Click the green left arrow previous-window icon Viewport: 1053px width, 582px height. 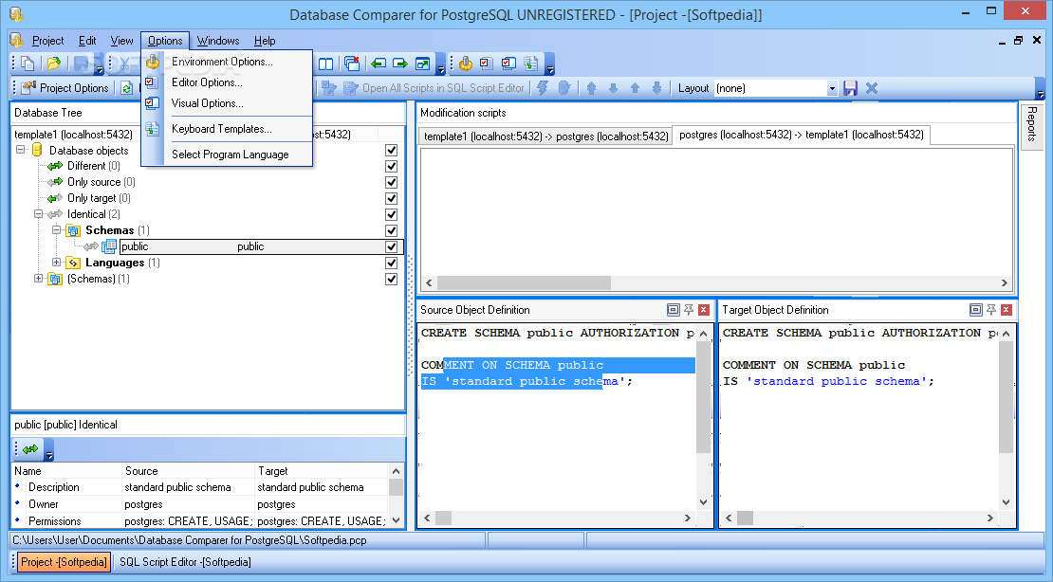379,64
